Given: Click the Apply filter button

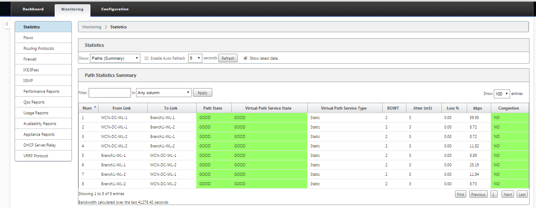Looking at the screenshot, I should 202,92.
